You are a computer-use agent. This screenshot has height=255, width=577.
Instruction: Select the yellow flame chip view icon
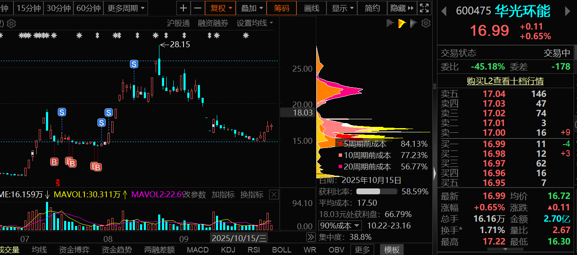tap(402, 23)
